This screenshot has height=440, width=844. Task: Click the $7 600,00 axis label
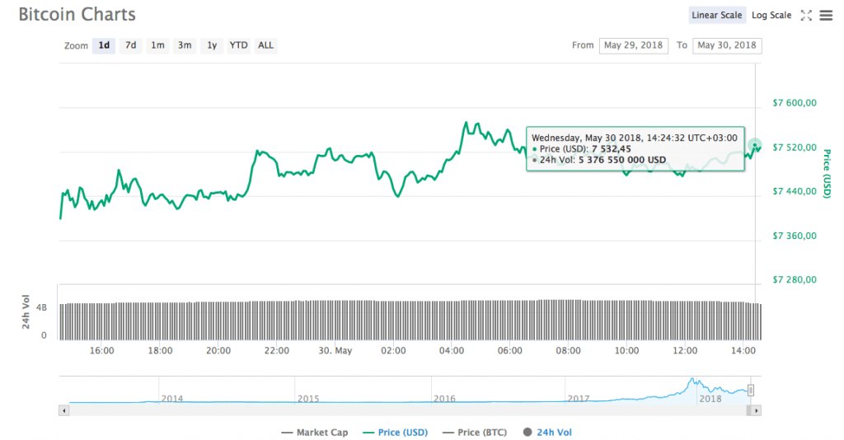click(x=795, y=103)
